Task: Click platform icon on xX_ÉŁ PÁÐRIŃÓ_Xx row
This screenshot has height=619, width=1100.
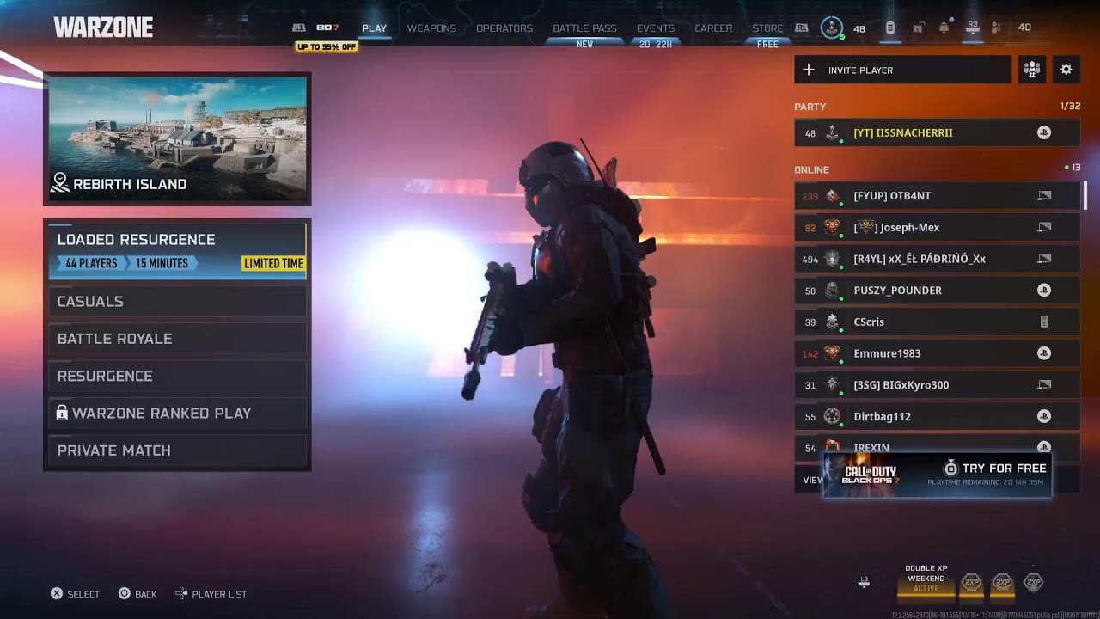Action: click(1044, 259)
